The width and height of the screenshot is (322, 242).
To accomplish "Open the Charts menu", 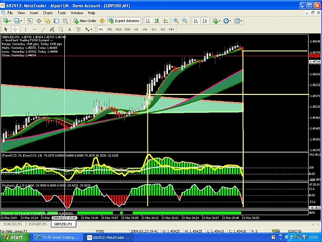I will [x=48, y=13].
